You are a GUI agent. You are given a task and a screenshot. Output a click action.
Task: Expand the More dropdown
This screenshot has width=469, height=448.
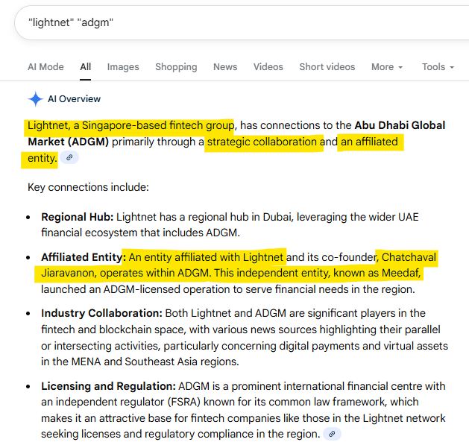[387, 66]
